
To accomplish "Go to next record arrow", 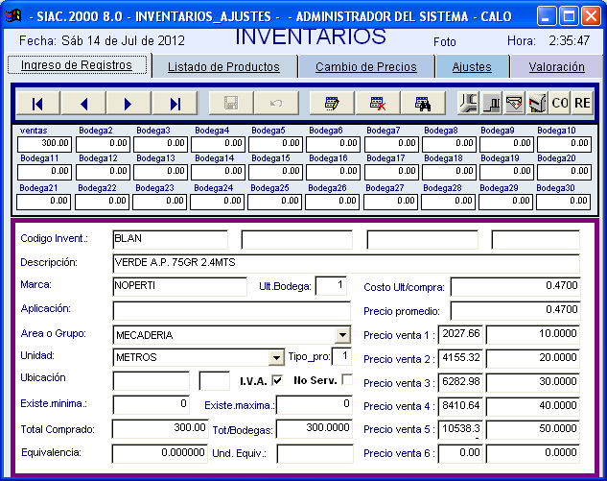I will click(128, 104).
